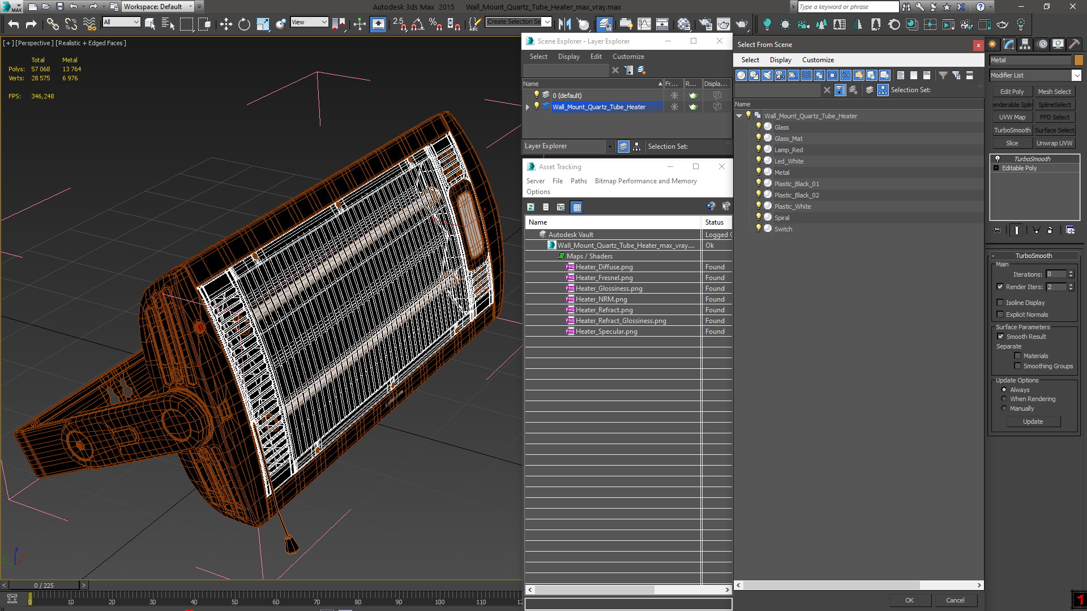Image resolution: width=1087 pixels, height=611 pixels.
Task: Toggle Display Geometry filter in Select From Scene
Action: 741,75
